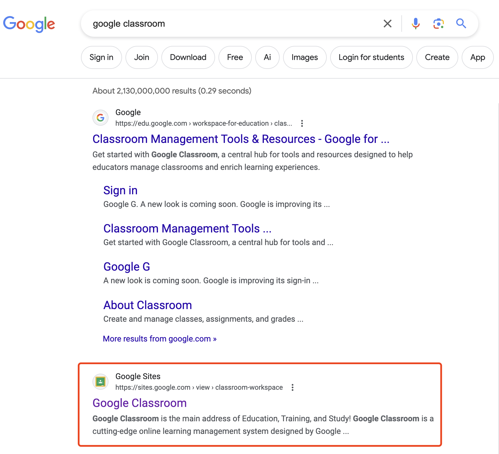Image resolution: width=499 pixels, height=454 pixels.
Task: Select the App filter chip
Action: 477,57
